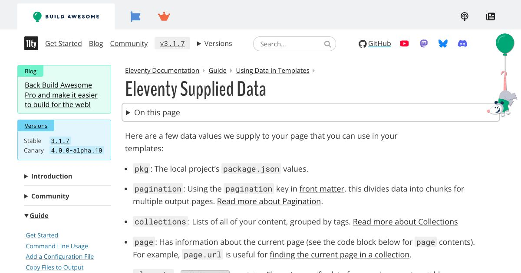Expand the Introduction sidebar section
521x273 pixels.
tap(48, 176)
